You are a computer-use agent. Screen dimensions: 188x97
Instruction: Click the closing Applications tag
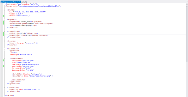point(13,84)
